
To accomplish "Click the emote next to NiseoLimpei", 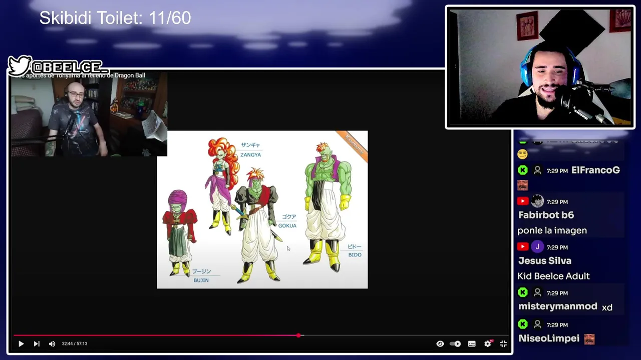I will coord(589,339).
